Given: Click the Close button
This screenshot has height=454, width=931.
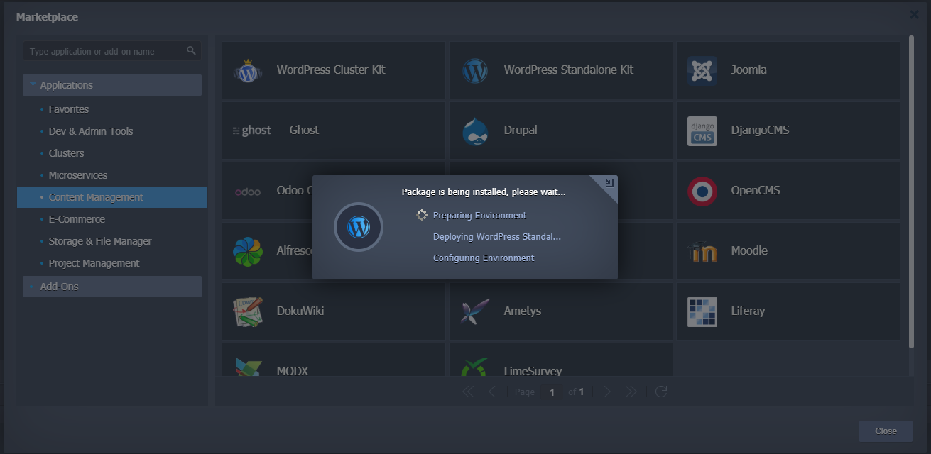Looking at the screenshot, I should (x=886, y=431).
